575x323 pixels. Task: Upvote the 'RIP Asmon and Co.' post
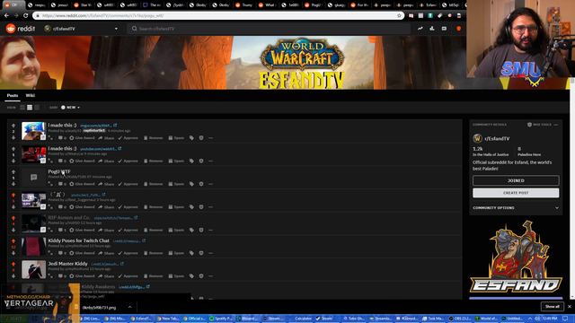click(13, 218)
